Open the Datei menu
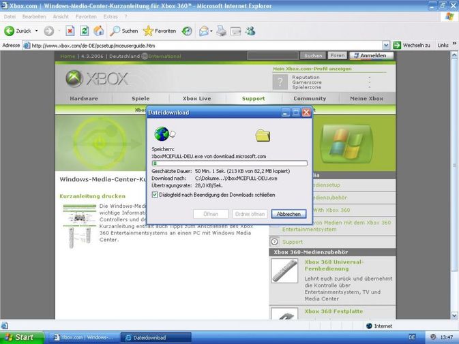The image size is (459, 344). tap(10, 16)
